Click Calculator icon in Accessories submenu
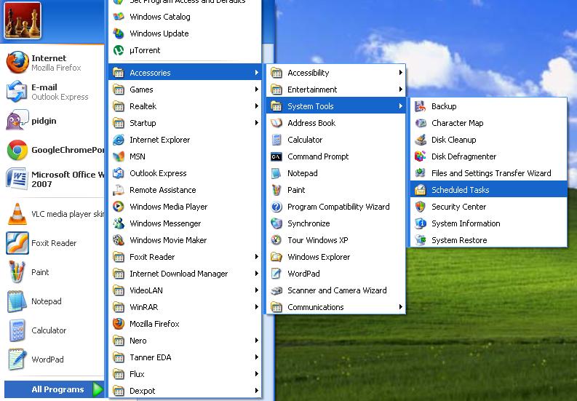 [276, 140]
